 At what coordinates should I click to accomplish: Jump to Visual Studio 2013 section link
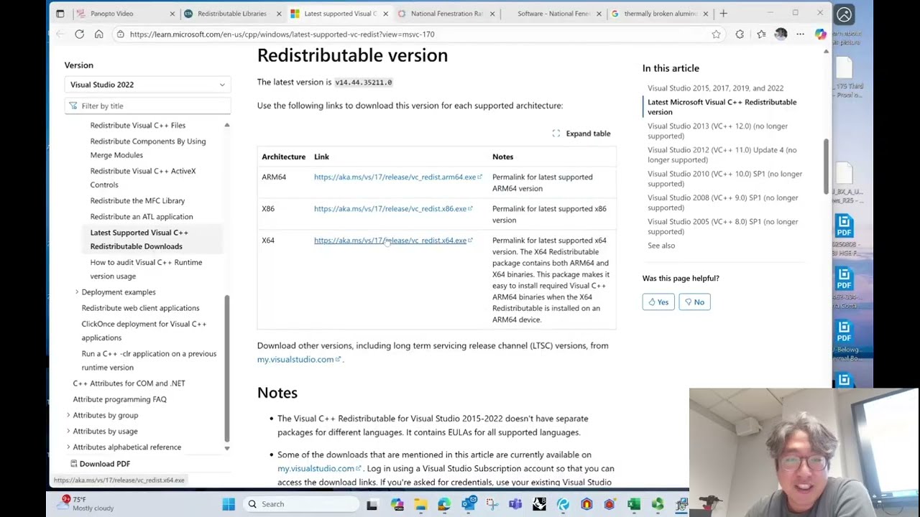tap(717, 131)
